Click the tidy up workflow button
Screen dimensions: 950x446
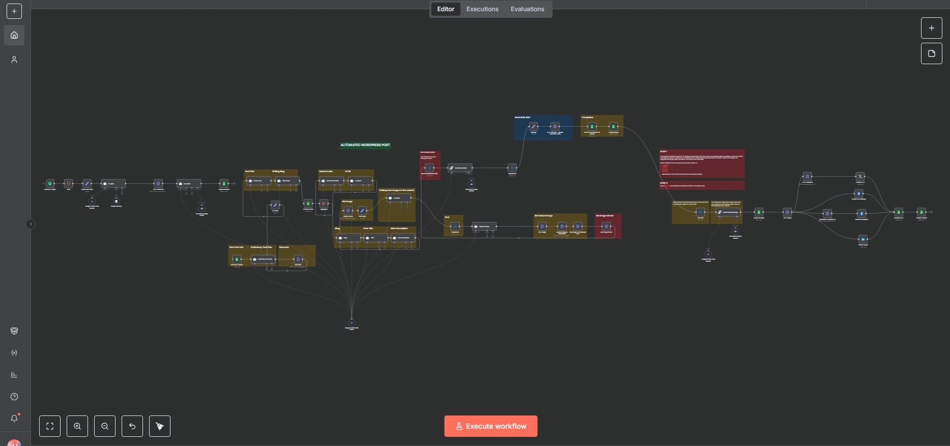[160, 426]
